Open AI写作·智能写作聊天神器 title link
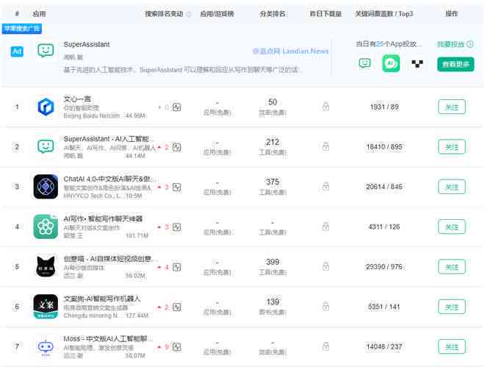 tap(103, 218)
